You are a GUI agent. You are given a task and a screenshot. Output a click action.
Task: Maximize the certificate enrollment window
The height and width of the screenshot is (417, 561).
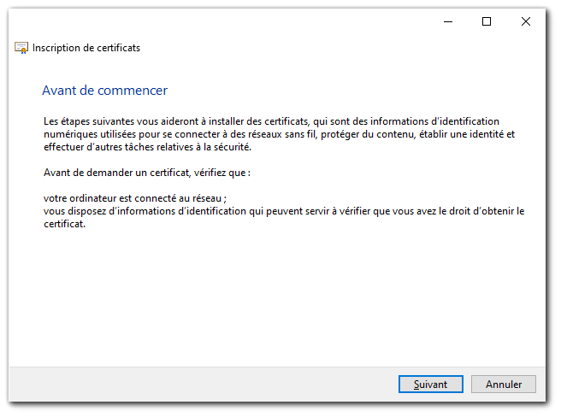pos(487,22)
